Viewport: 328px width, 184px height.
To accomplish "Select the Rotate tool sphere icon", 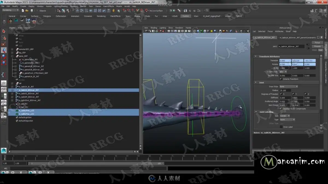I will [4, 56].
